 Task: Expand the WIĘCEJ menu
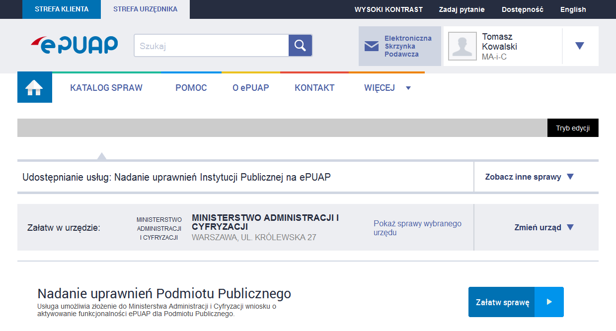[x=387, y=88]
